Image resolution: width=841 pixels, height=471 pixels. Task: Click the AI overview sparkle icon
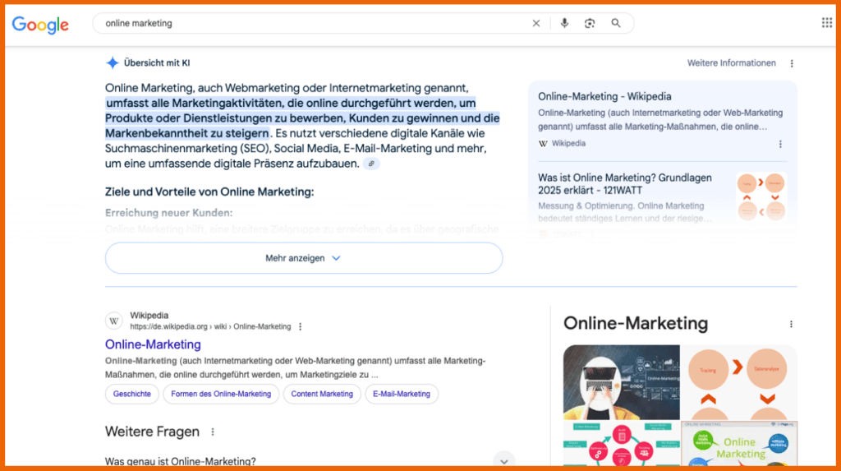pos(112,62)
